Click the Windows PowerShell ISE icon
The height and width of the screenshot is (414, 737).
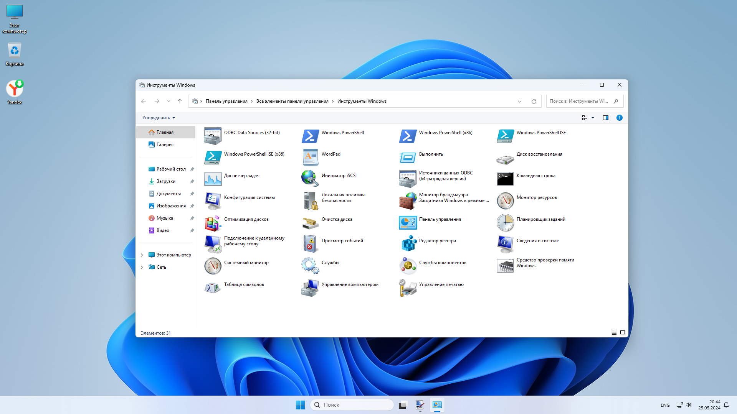[505, 136]
